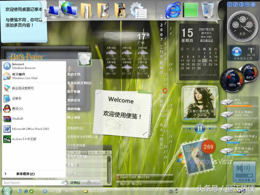Image resolution: width=260 pixels, height=195 pixels.
Task: Click the Download Movies button
Action: (x=145, y=177)
